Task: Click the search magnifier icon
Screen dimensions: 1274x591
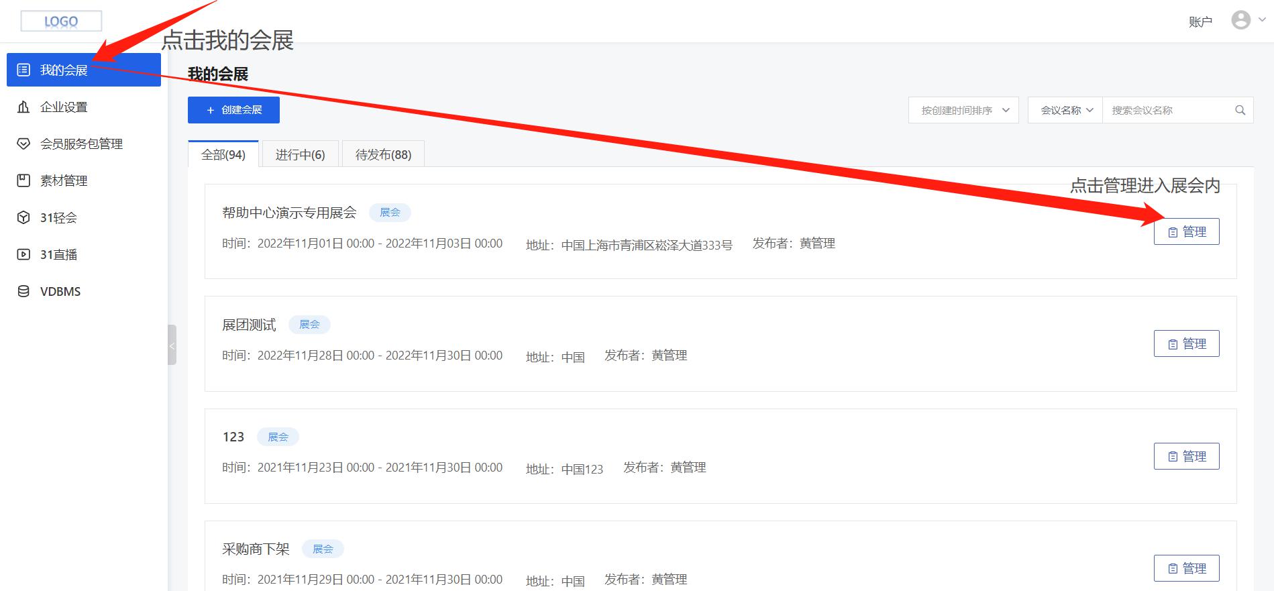Action: [1240, 110]
